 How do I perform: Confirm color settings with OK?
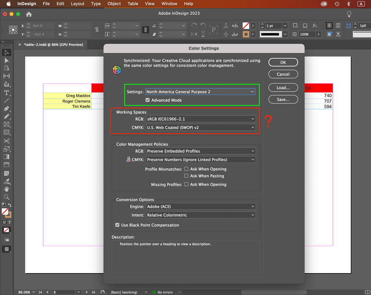(x=283, y=62)
